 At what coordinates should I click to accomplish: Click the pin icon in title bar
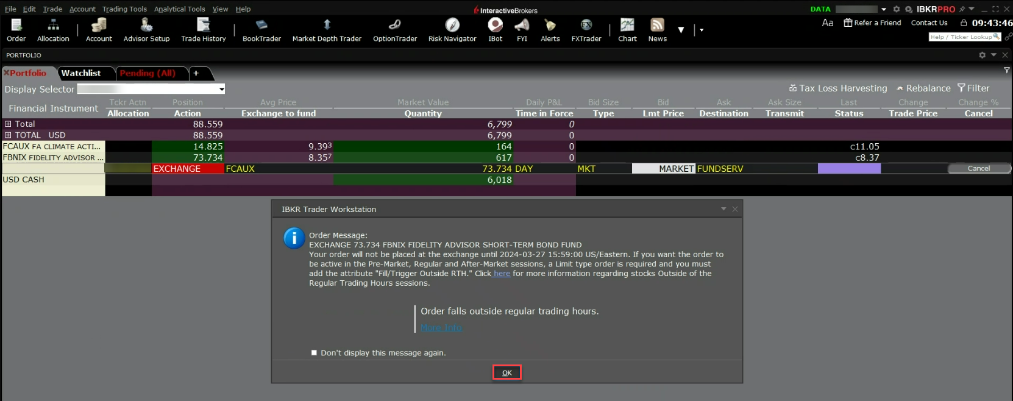click(962, 9)
